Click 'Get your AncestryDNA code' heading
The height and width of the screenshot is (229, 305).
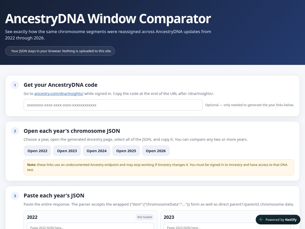coord(60,85)
